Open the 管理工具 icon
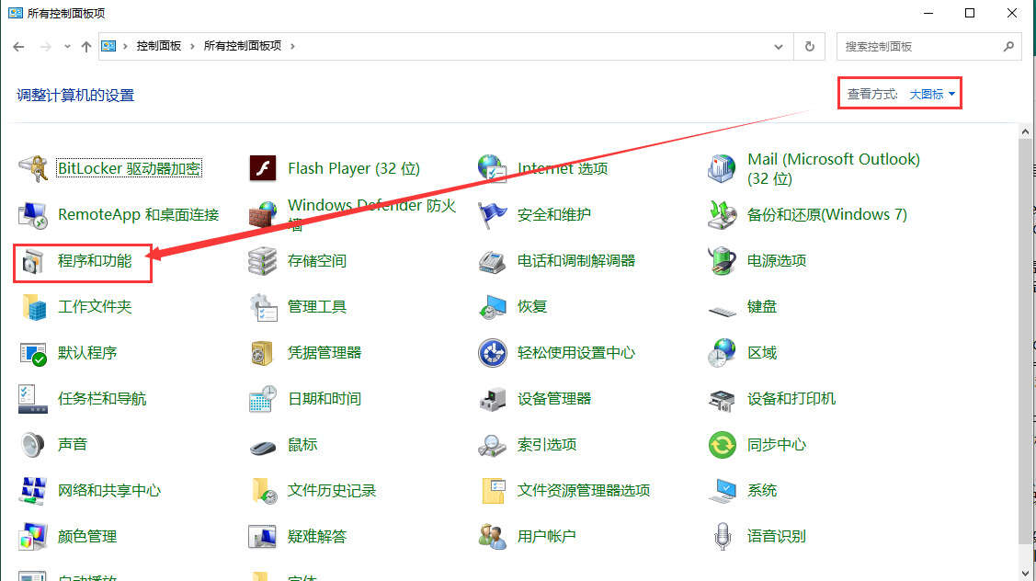1036x581 pixels. [262, 307]
